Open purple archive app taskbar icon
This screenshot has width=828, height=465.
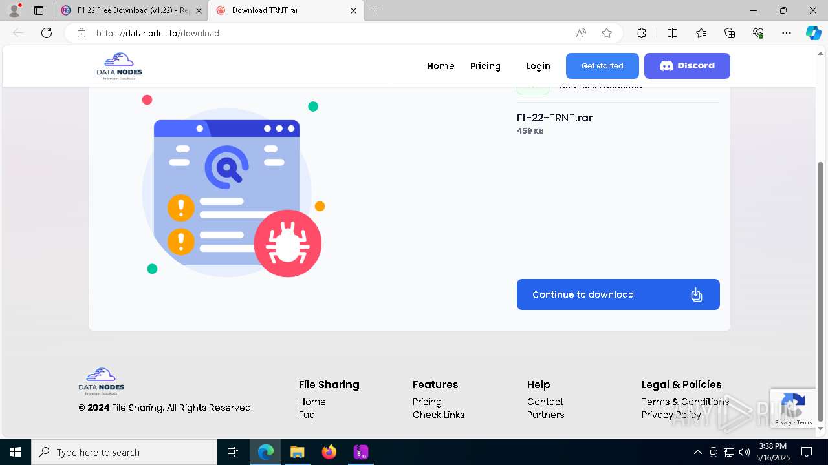point(360,452)
